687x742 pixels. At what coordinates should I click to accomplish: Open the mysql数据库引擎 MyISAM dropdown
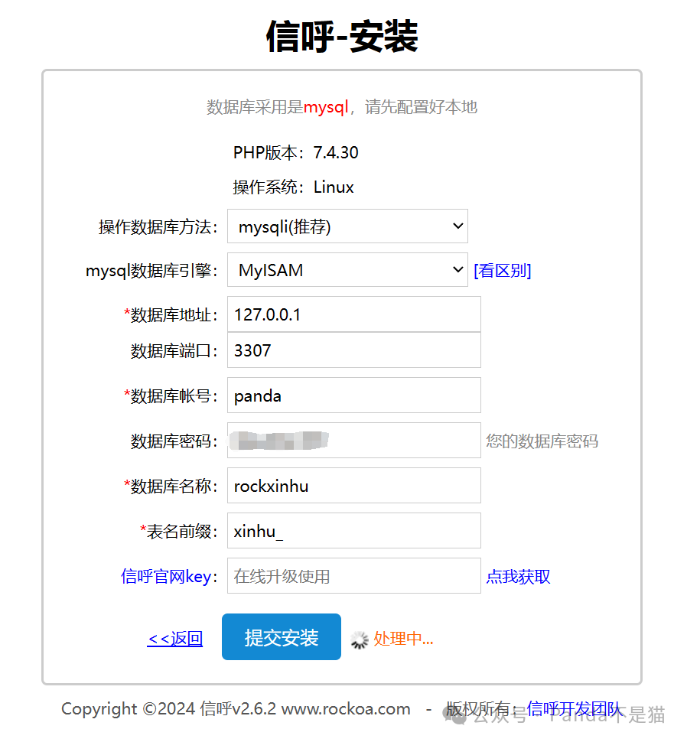pyautogui.click(x=347, y=270)
